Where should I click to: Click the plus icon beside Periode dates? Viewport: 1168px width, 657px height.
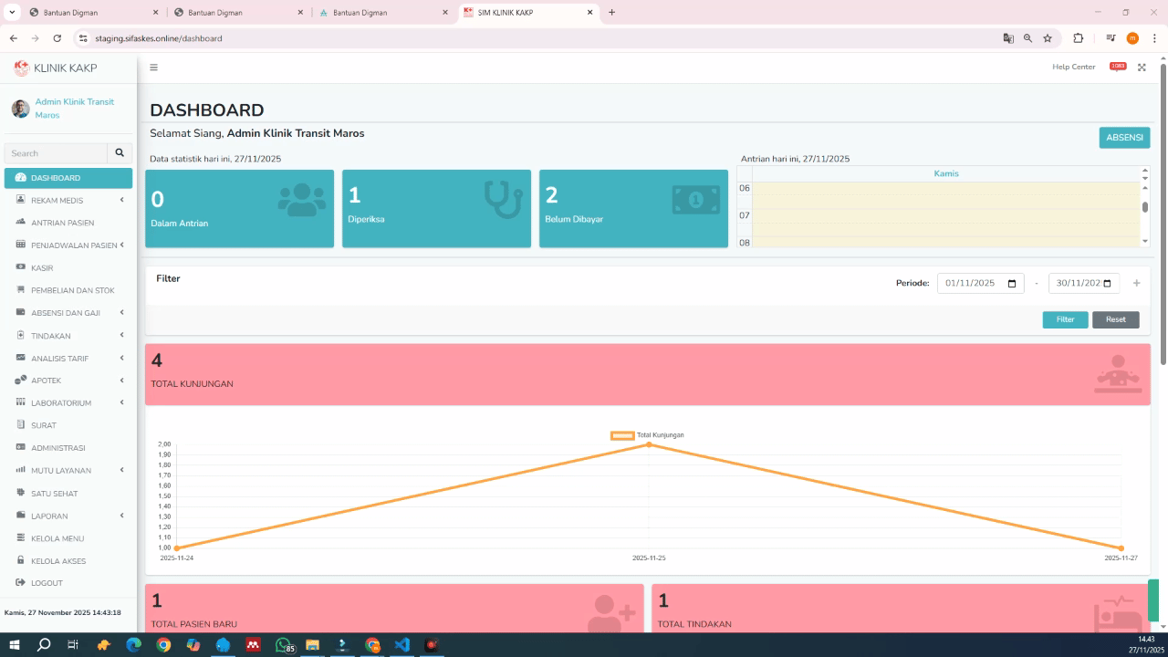coord(1136,283)
